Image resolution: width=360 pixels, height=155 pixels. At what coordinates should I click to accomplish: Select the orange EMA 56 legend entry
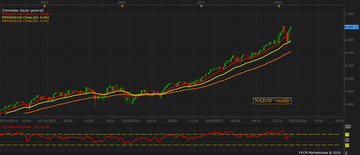25,21
